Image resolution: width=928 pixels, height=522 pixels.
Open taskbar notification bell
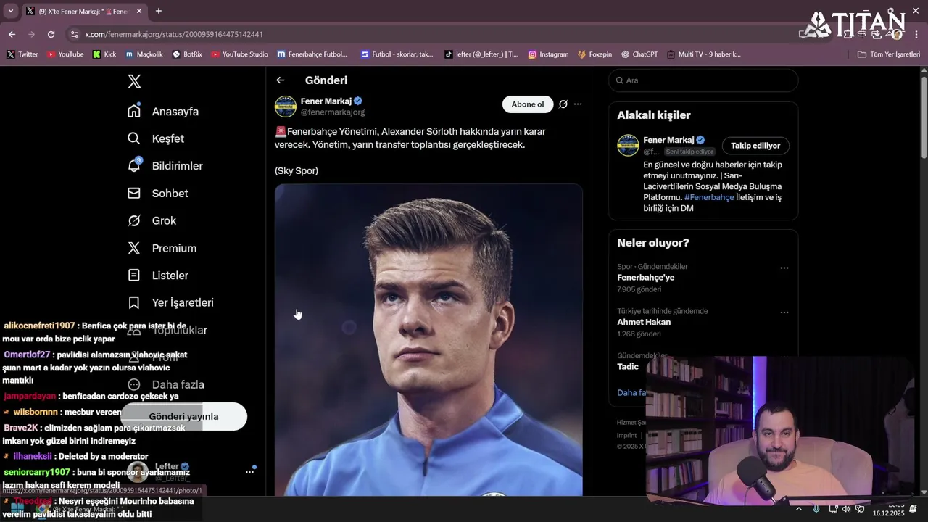point(913,509)
